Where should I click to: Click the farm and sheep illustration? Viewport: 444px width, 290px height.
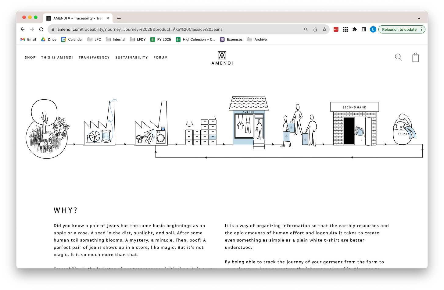[48, 129]
